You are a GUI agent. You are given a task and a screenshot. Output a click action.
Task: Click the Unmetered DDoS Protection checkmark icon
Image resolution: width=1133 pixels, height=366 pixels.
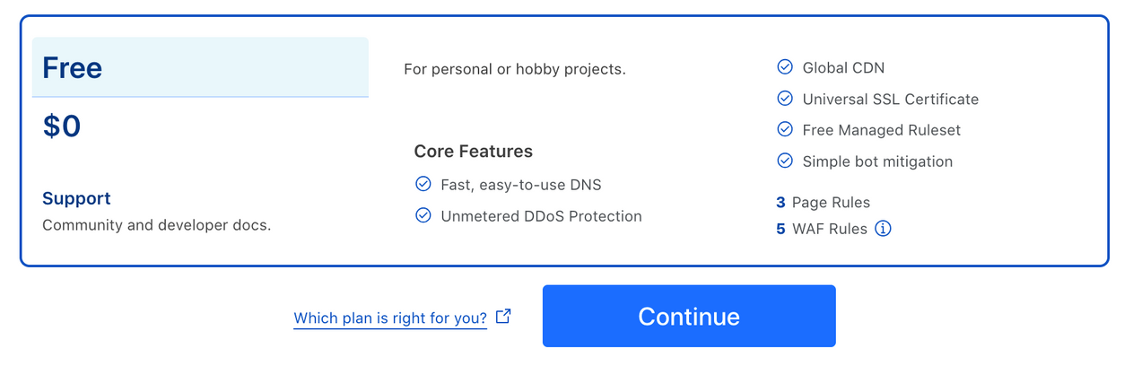423,216
